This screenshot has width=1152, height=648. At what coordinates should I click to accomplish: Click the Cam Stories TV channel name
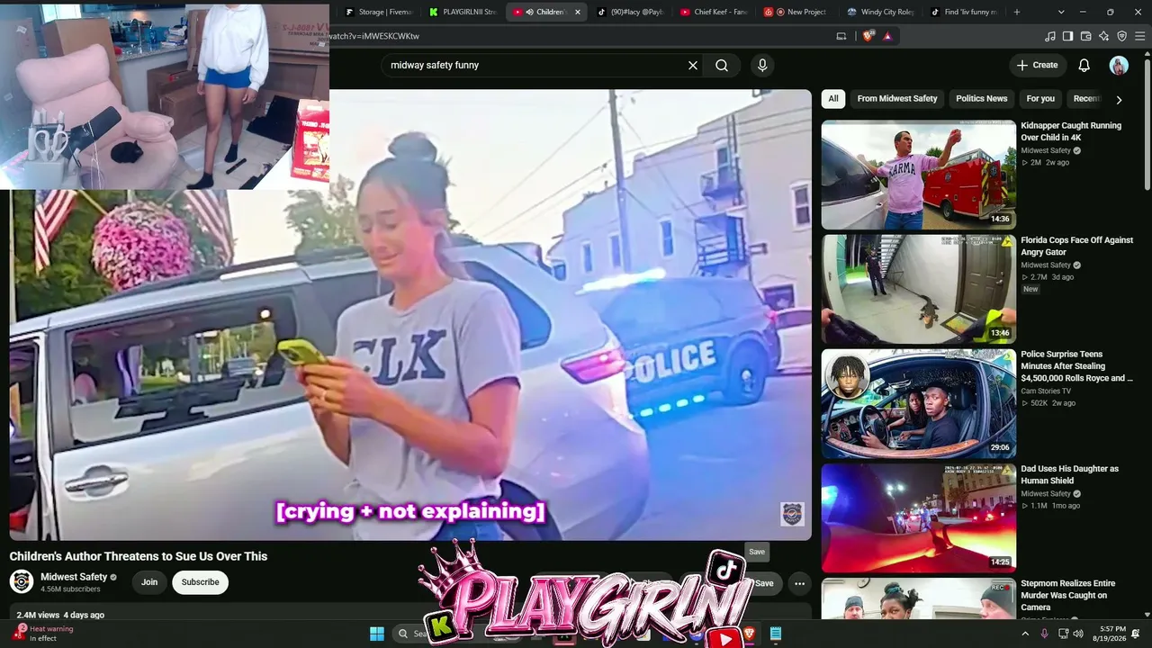coord(1046,391)
